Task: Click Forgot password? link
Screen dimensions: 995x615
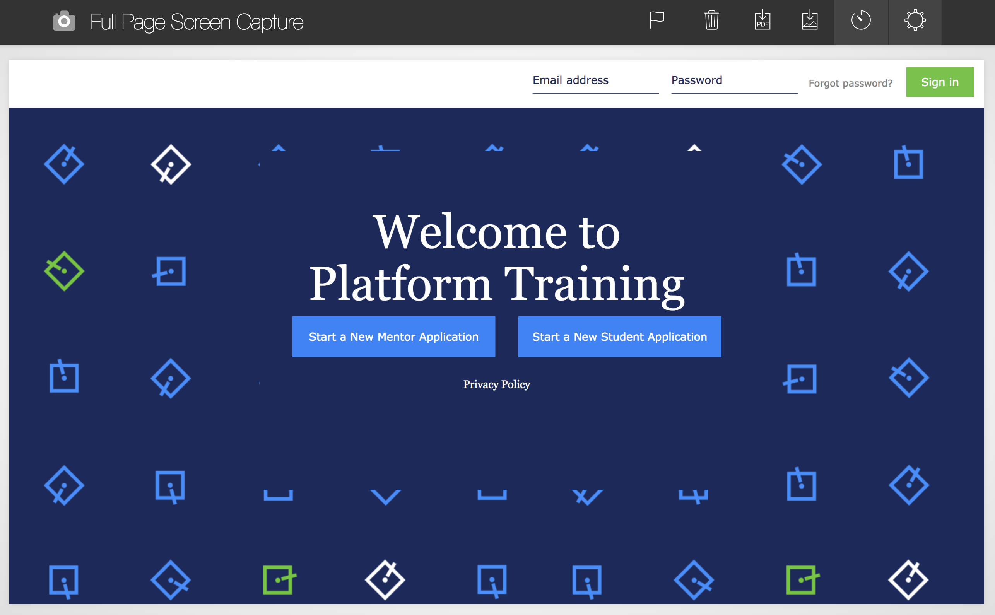Action: click(850, 84)
